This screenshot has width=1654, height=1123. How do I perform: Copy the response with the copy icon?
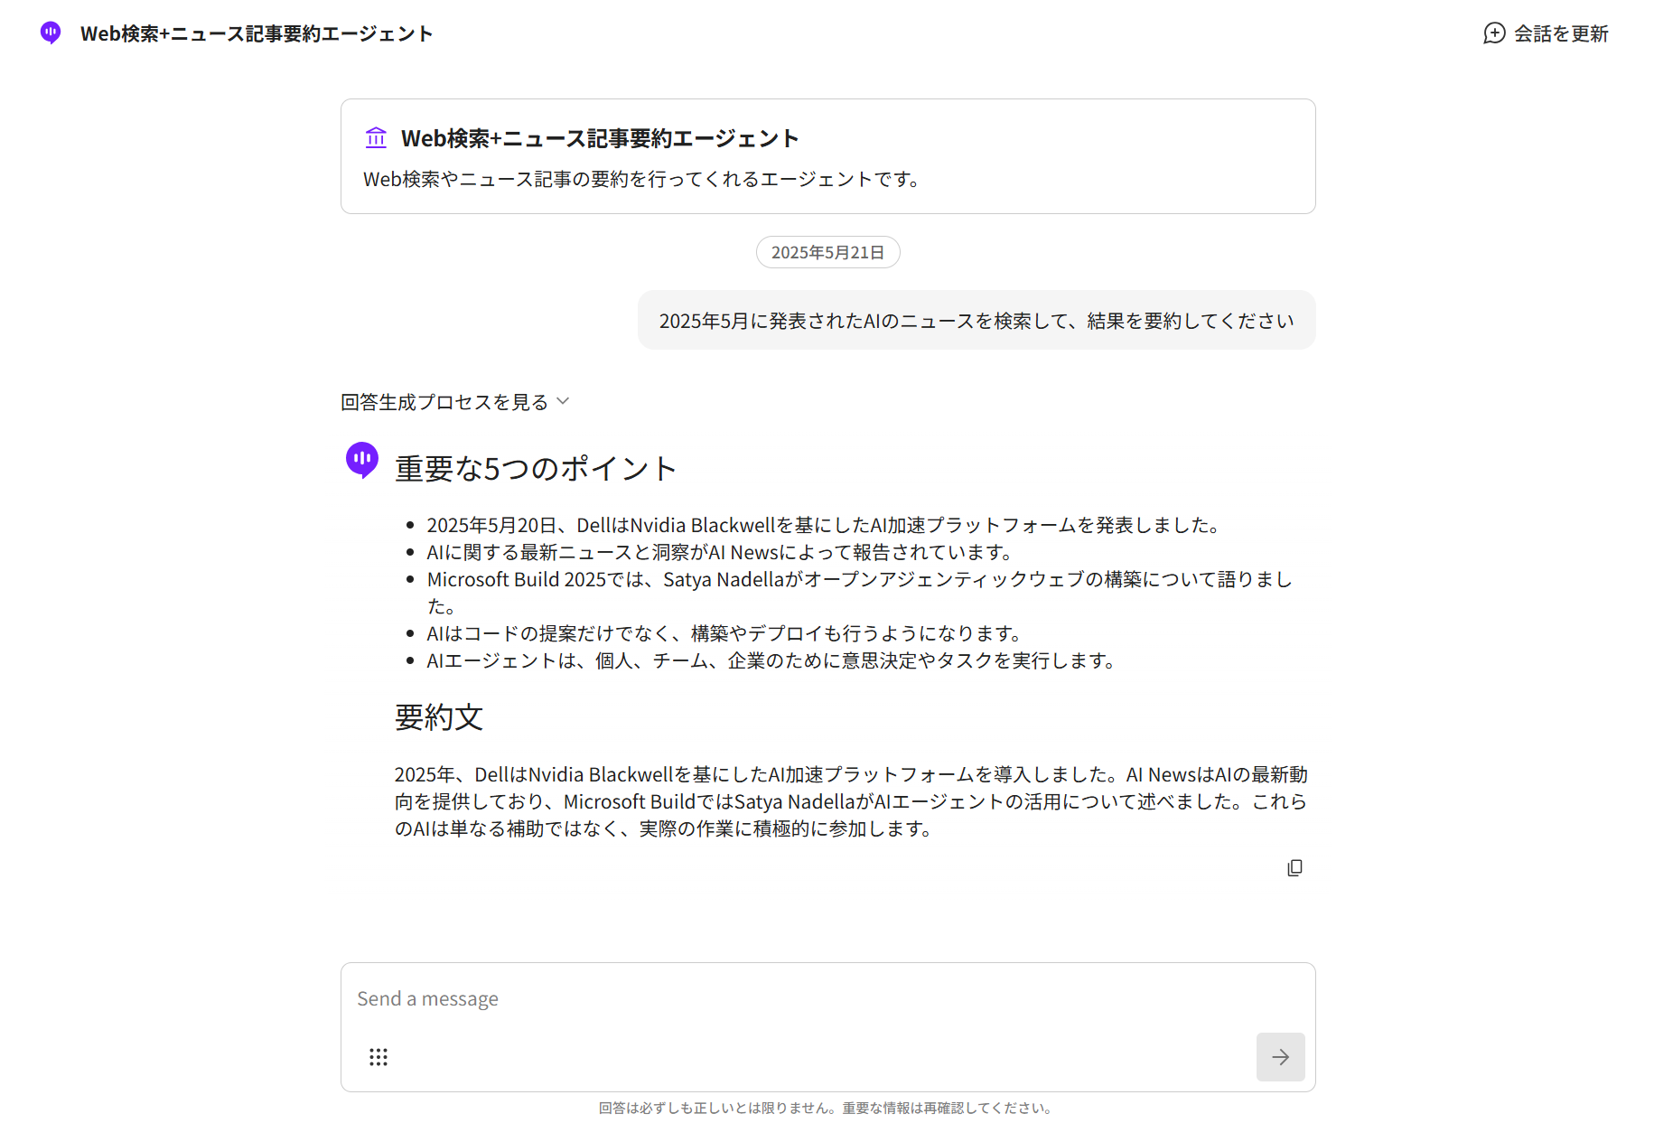[1294, 867]
